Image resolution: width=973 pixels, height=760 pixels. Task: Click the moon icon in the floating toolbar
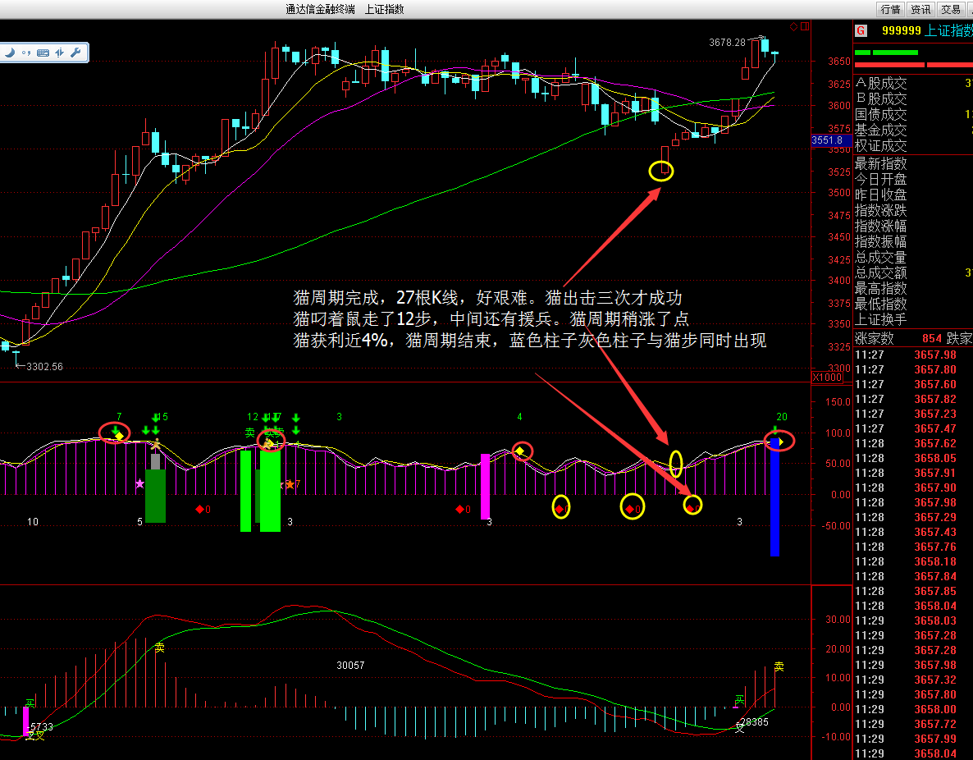click(x=11, y=53)
